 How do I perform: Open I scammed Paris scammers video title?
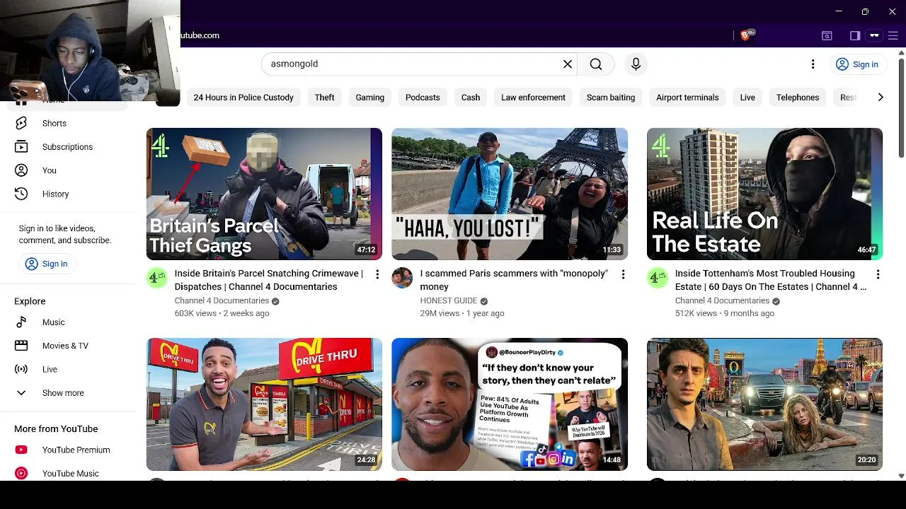click(x=514, y=280)
